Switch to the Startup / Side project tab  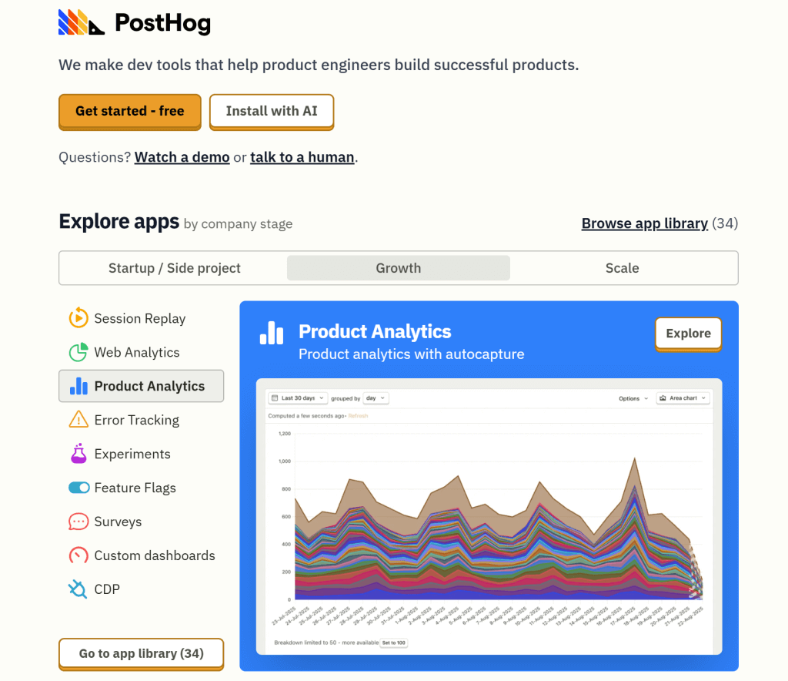175,268
